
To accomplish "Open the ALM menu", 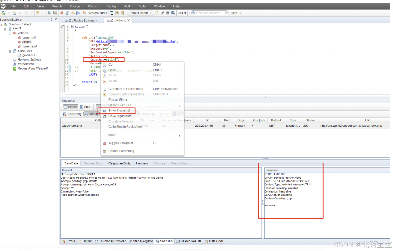I will (128, 6).
